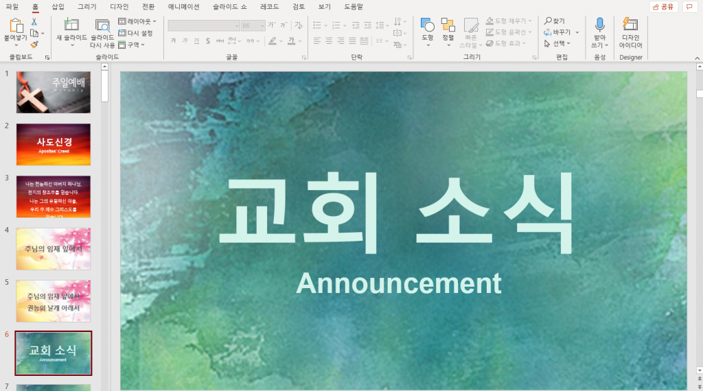703x391 pixels.
Task: Expand the New Slide dropdown arrow
Action: [71, 45]
